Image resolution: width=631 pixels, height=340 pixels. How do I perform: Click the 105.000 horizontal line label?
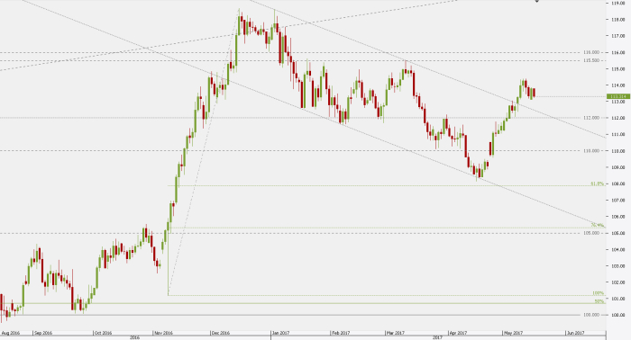click(591, 233)
